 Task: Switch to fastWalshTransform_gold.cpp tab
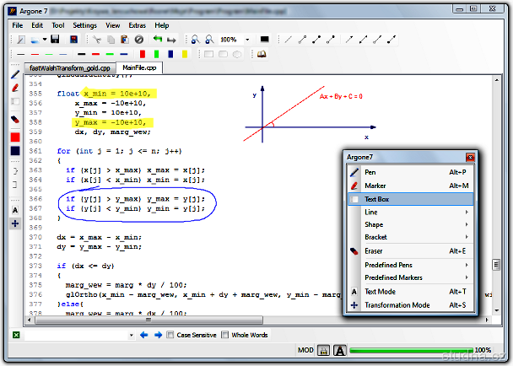[70, 67]
